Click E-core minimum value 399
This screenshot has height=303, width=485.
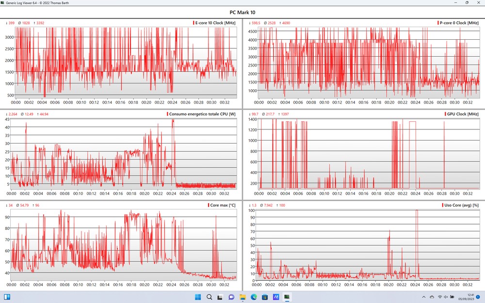point(12,23)
